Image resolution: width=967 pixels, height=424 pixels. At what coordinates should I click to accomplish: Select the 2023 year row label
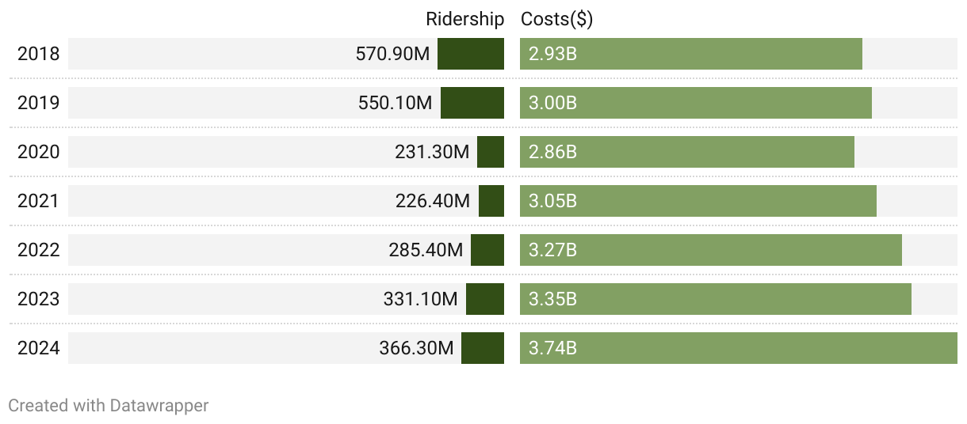[38, 299]
